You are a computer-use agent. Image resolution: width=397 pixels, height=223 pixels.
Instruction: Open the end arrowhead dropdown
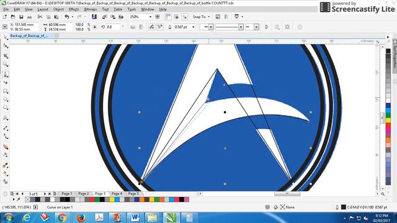point(256,27)
